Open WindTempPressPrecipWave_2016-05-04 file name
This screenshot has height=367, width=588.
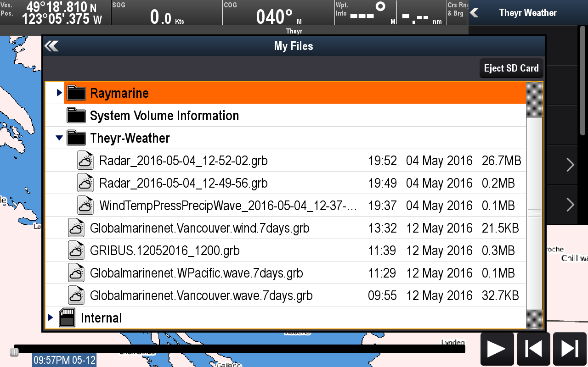pos(228,206)
